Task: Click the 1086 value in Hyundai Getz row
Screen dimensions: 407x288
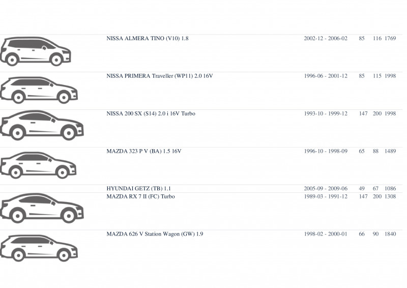Action: (390, 189)
